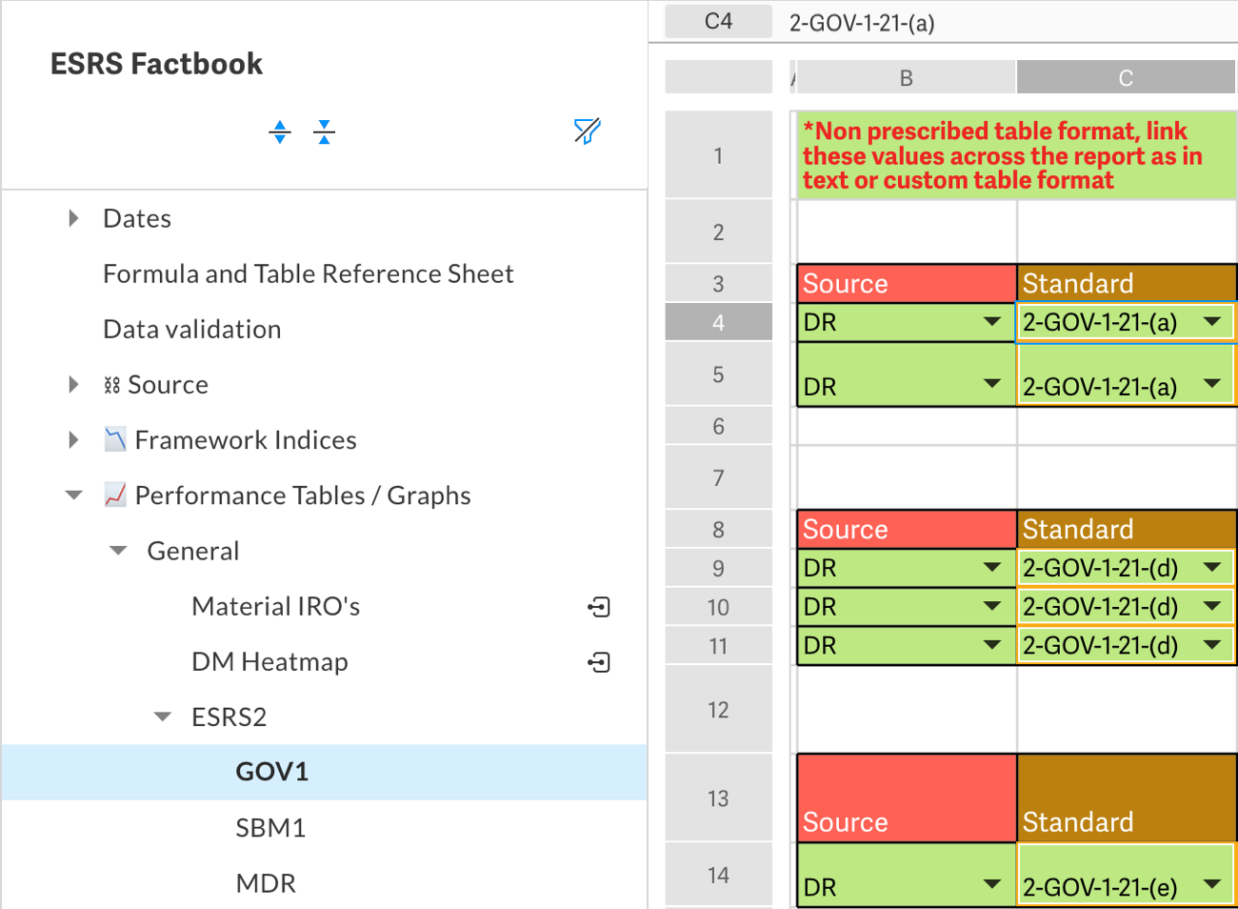Click the expand all outline icon

click(x=279, y=131)
